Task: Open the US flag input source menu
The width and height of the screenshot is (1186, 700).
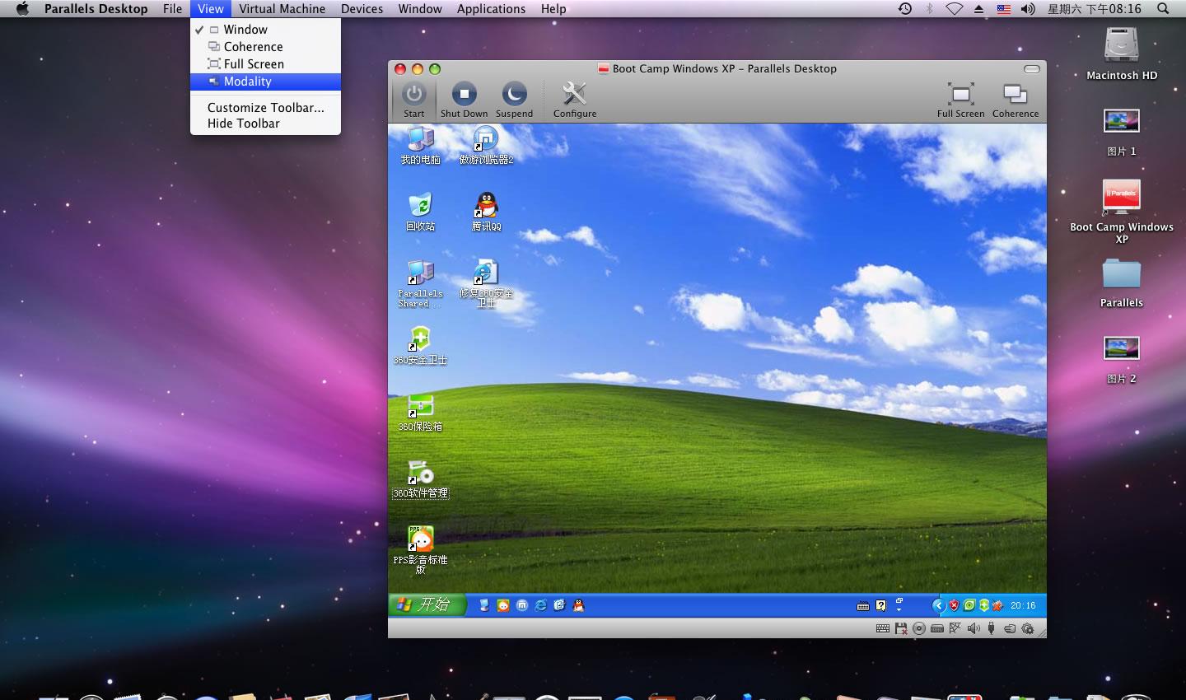Action: point(1003,9)
